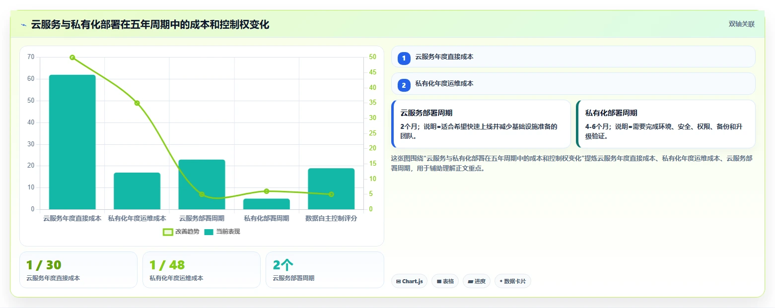Screen dimensions: 775x308
Task: Open the 云服务部署周期 info card
Action: [481, 124]
